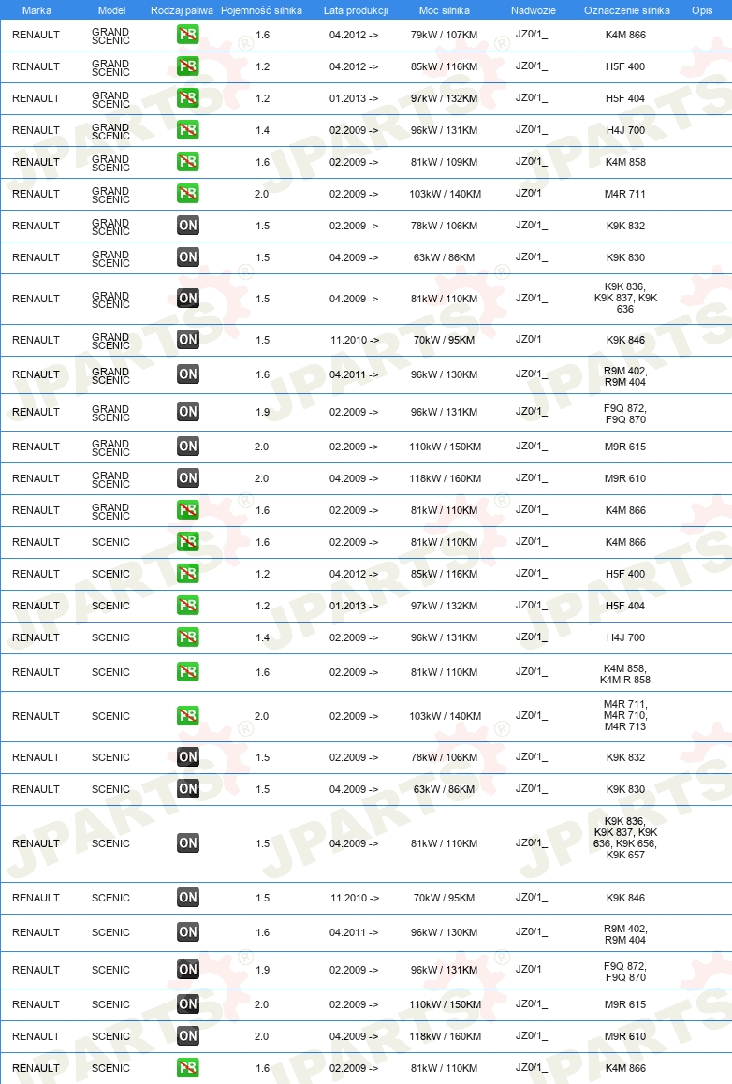Click PB icon in Grand Scenic 81kW/110KM K4M 866 row

(187, 509)
